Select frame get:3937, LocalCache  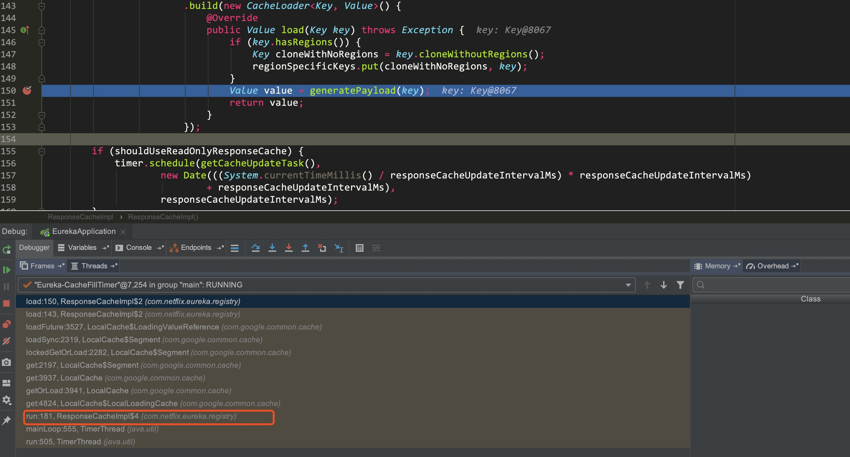(x=353, y=378)
